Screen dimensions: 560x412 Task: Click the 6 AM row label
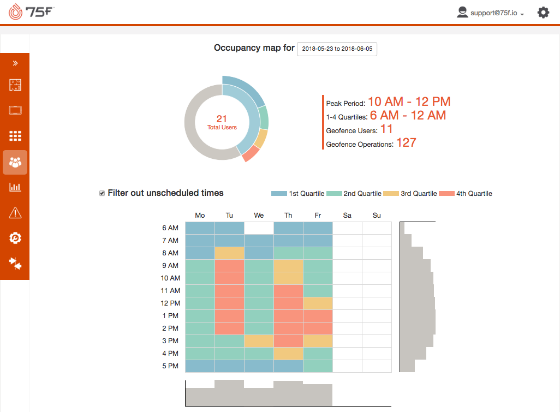170,228
